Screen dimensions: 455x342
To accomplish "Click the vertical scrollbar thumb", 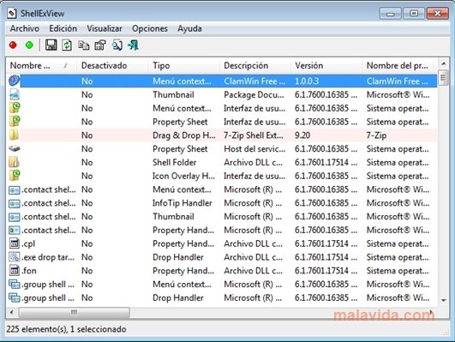I will click(443, 77).
